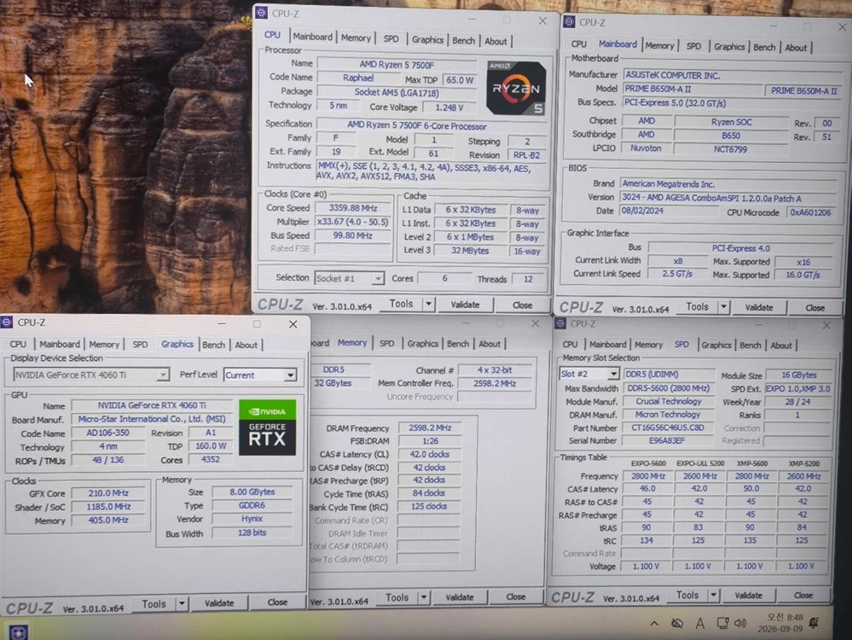852x640 pixels.
Task: Click the Close button in the SPD window
Action: click(x=803, y=596)
